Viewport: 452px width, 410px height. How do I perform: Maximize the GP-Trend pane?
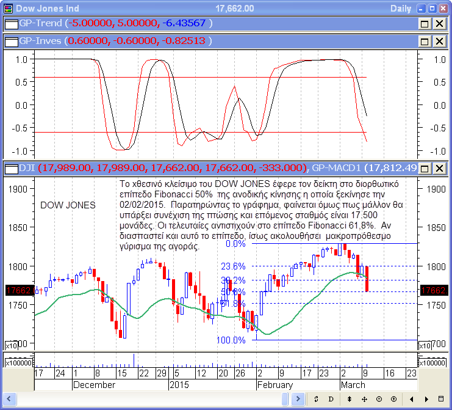pos(425,24)
